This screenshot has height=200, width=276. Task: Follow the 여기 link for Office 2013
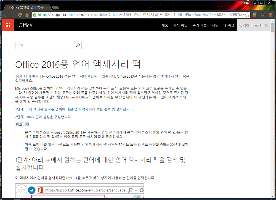(164, 76)
